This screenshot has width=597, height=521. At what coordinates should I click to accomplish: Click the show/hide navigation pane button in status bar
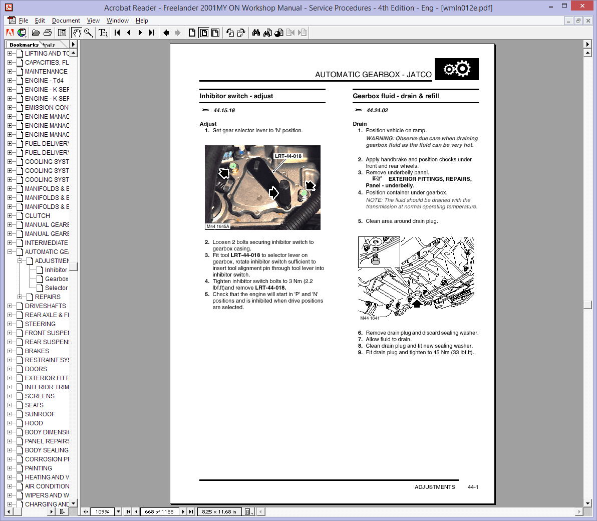point(86,511)
